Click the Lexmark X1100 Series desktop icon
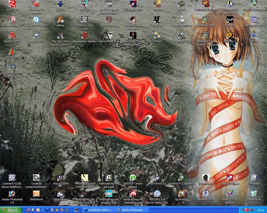Screen dimensions: 267x213 12,178
